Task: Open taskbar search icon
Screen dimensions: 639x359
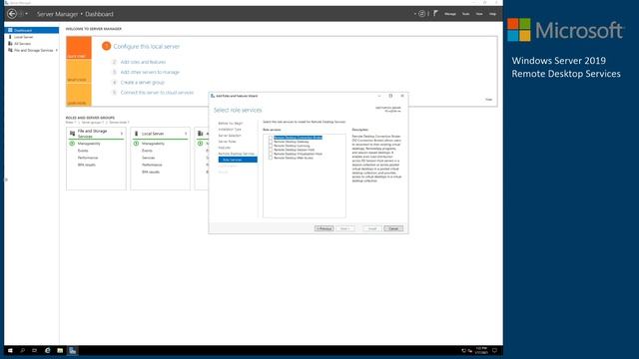Action: pos(22,350)
